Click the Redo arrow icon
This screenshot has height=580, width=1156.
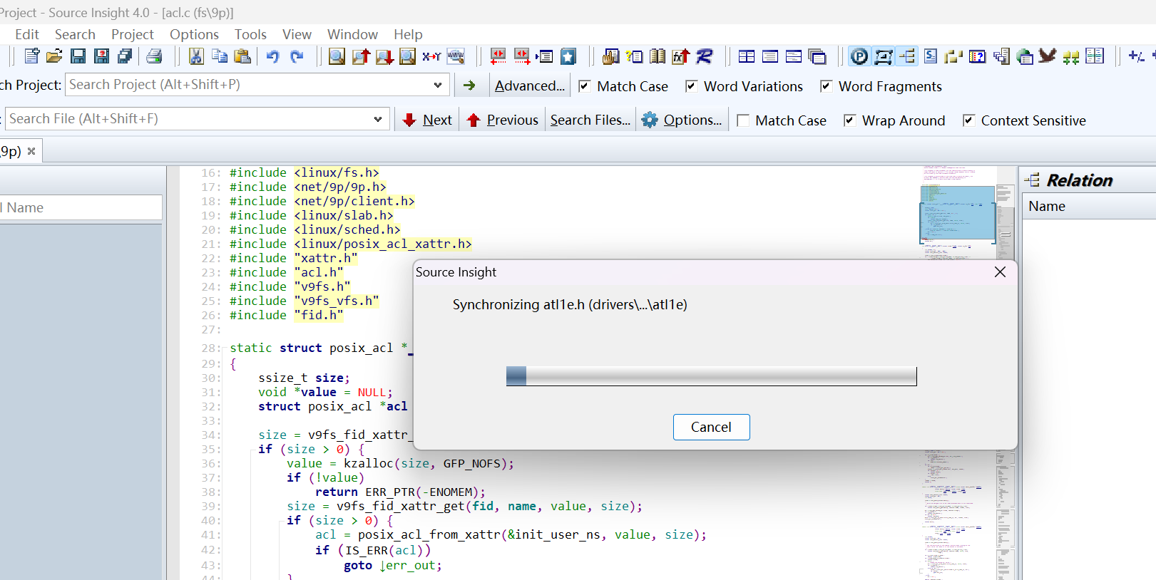(x=297, y=56)
